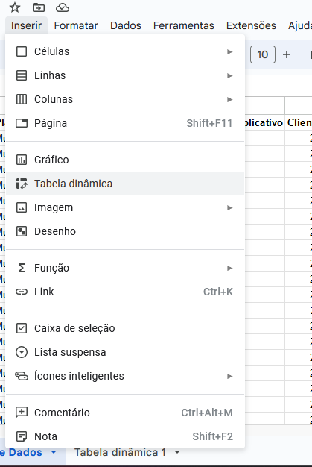Click the Nota note icon
Screen dimensions: 312x467
click(x=22, y=436)
